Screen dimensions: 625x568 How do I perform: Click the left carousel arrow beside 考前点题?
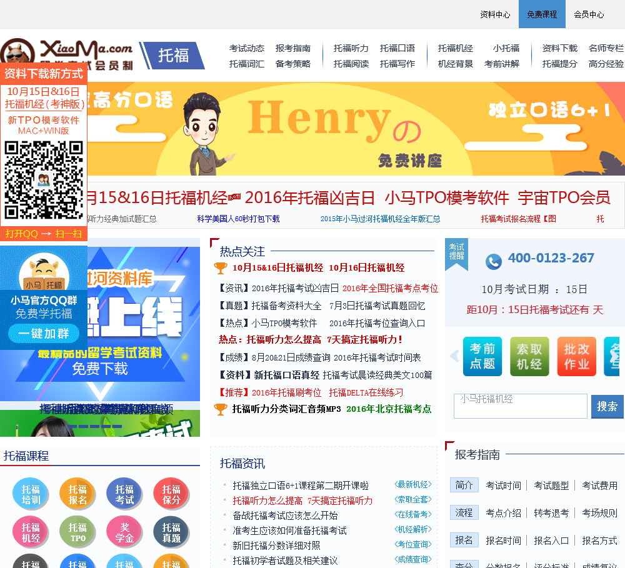(x=454, y=356)
